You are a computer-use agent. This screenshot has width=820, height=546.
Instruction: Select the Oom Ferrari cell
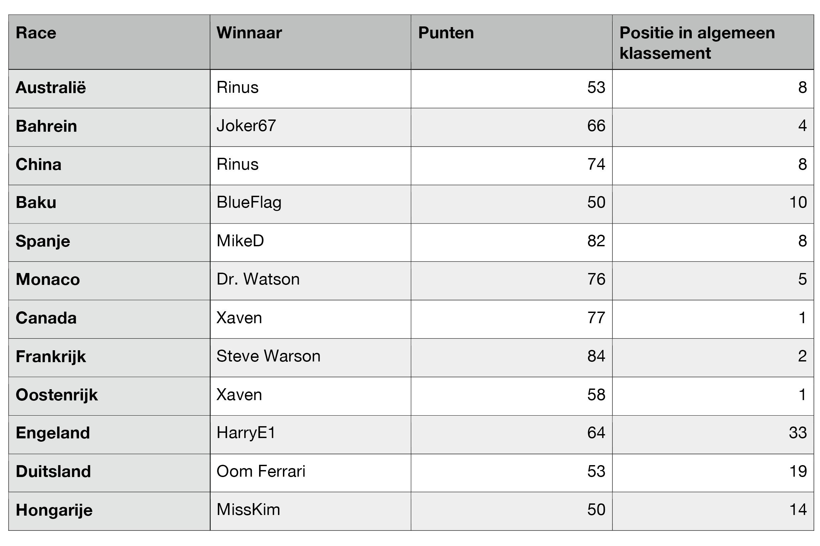[310, 473]
